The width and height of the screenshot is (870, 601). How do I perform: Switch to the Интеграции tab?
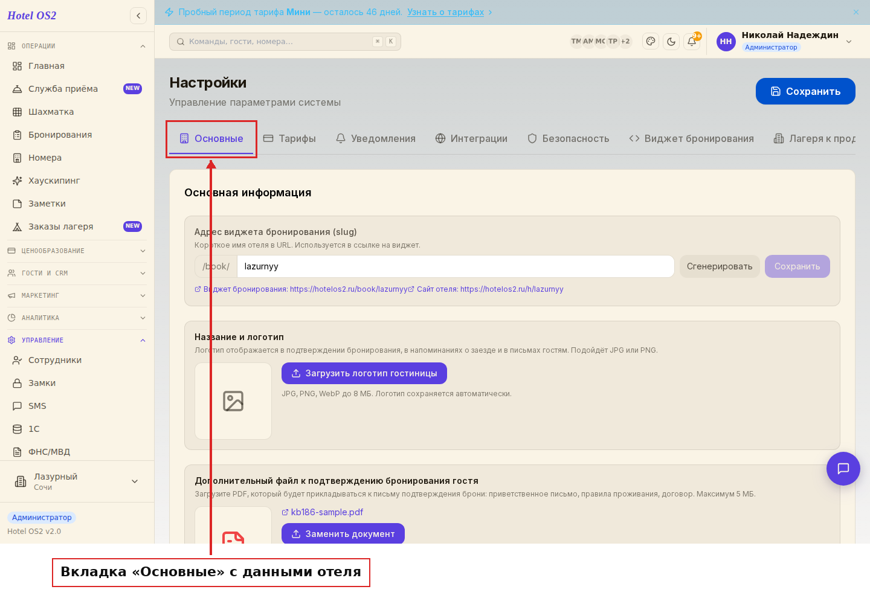[x=471, y=138]
